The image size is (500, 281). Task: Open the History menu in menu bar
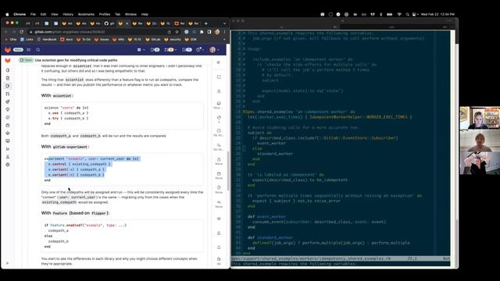[68, 14]
